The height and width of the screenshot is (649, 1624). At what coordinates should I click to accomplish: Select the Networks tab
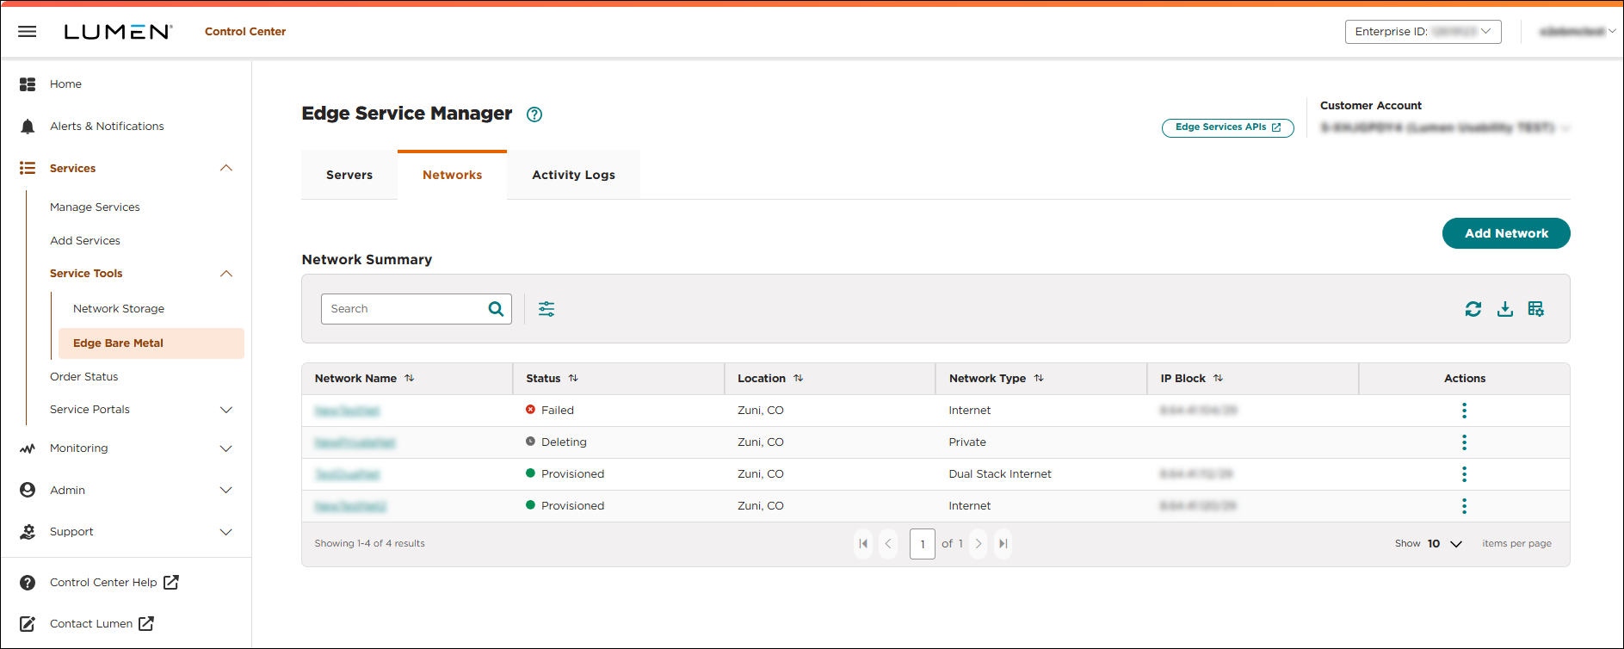click(x=452, y=175)
